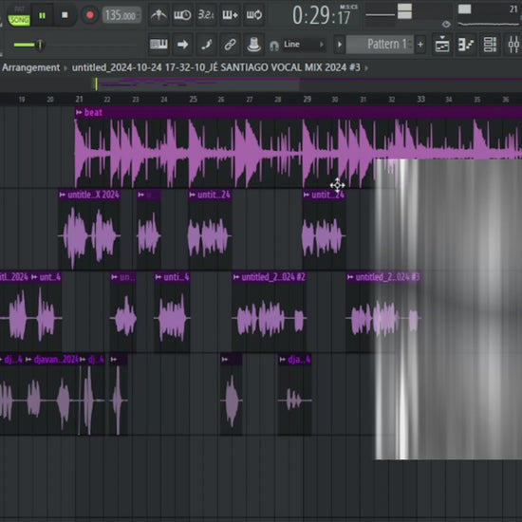Select the un.. faded clip title
The image size is (522, 522).
point(127,277)
